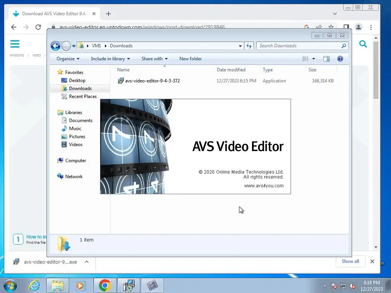Click the AVS Video Editor taskbar icon
Viewport: 391px width, 293px height.
(152, 285)
